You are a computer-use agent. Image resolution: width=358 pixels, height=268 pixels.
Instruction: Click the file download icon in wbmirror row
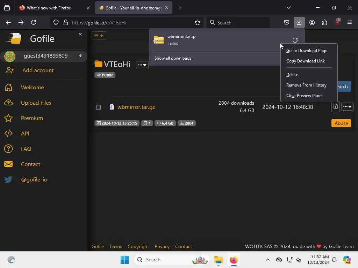[335, 106]
